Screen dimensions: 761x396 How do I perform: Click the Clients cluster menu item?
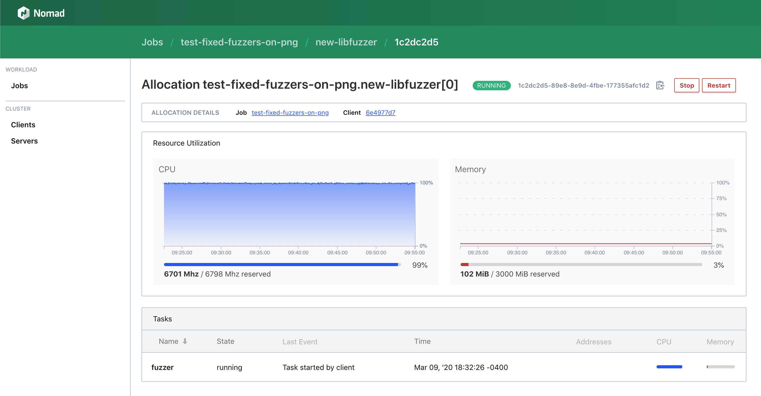coord(23,124)
